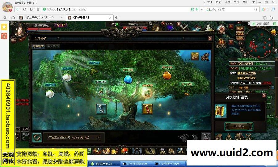
Task: Select the active second browser tab
Action: click(x=89, y=18)
